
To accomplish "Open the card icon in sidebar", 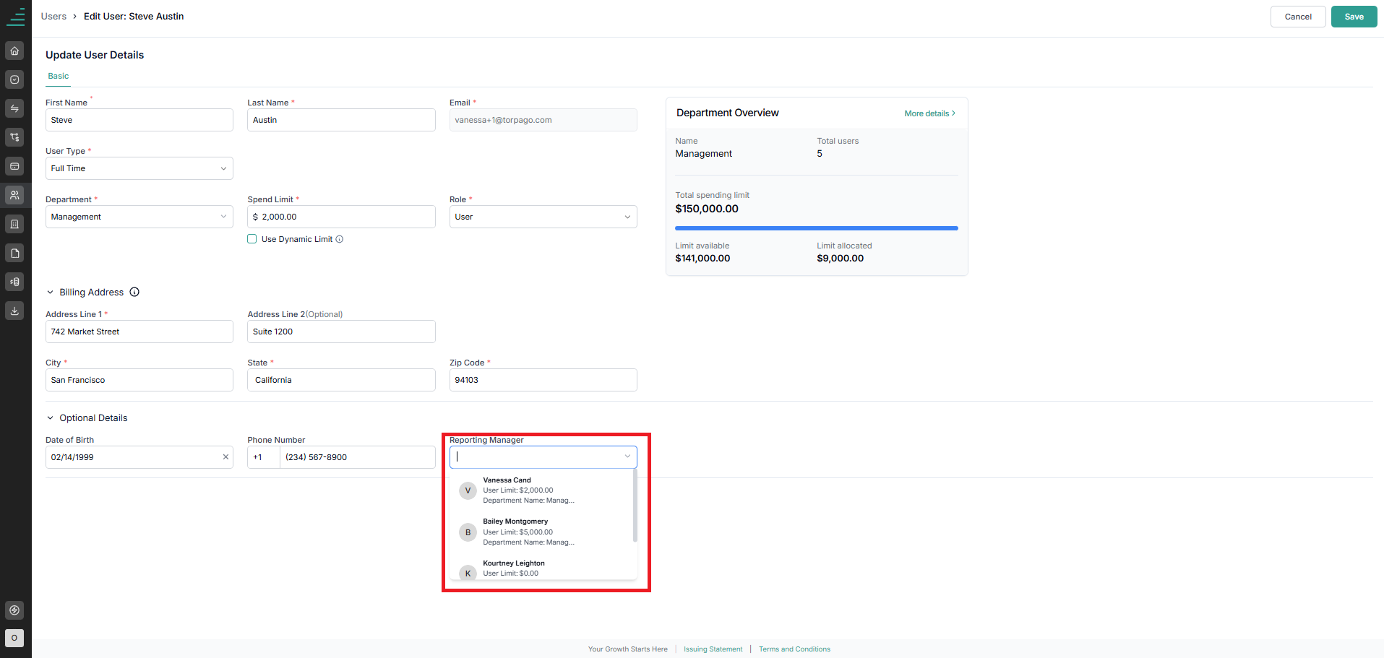I will (14, 166).
